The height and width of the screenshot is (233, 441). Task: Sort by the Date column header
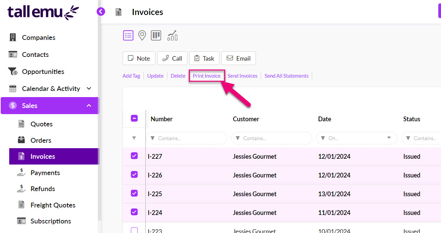click(325, 119)
